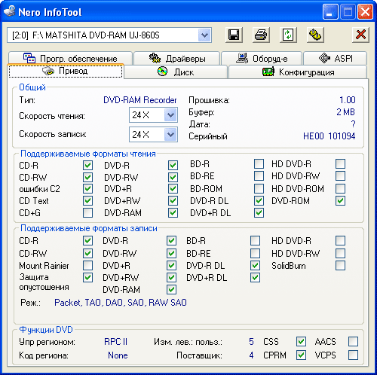Toggle ошибки C2 read checkbox
Screen dimensions: 377x375
(87, 189)
